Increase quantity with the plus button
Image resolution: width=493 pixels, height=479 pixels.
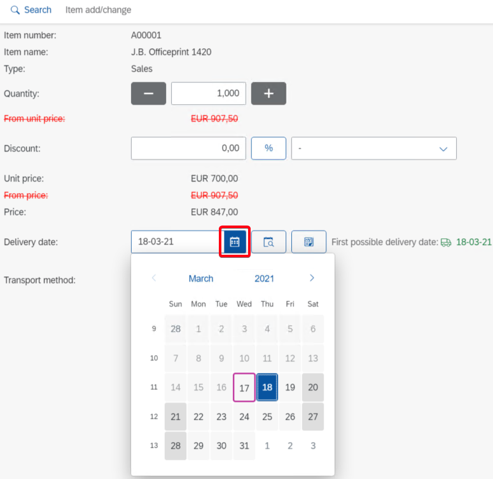click(x=268, y=93)
